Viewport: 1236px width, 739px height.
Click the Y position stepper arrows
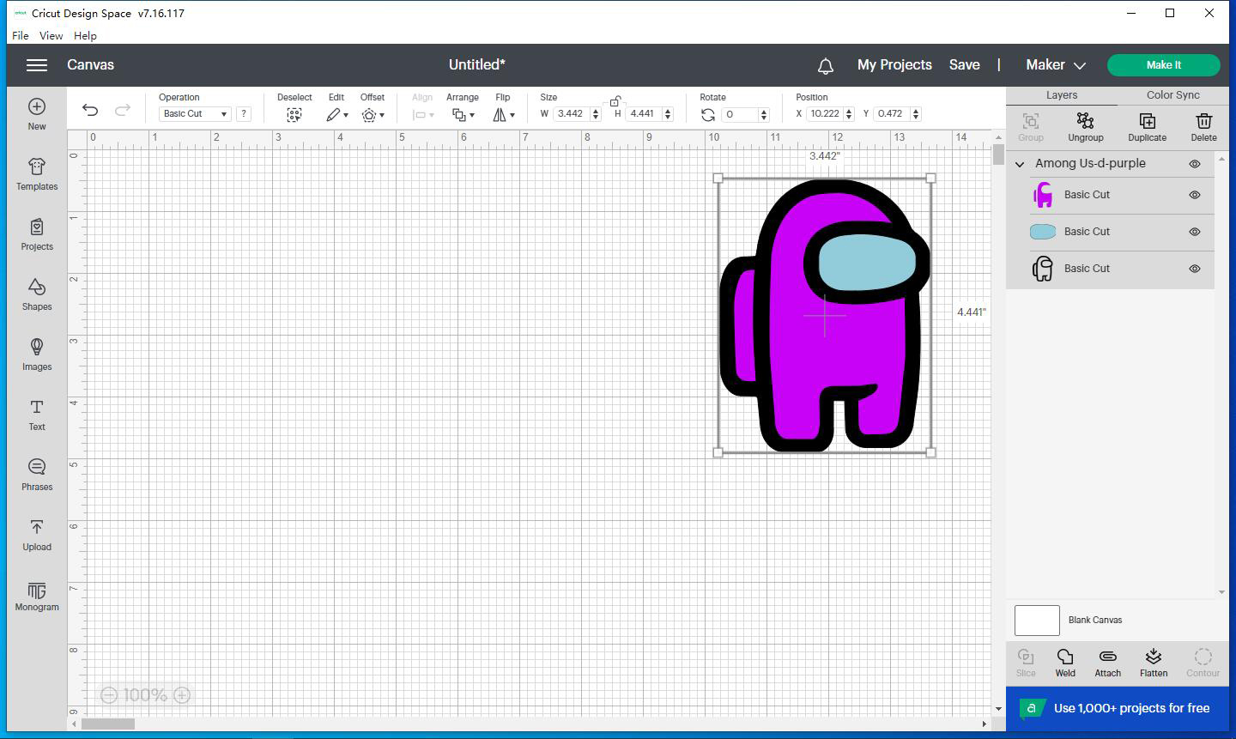tap(916, 113)
